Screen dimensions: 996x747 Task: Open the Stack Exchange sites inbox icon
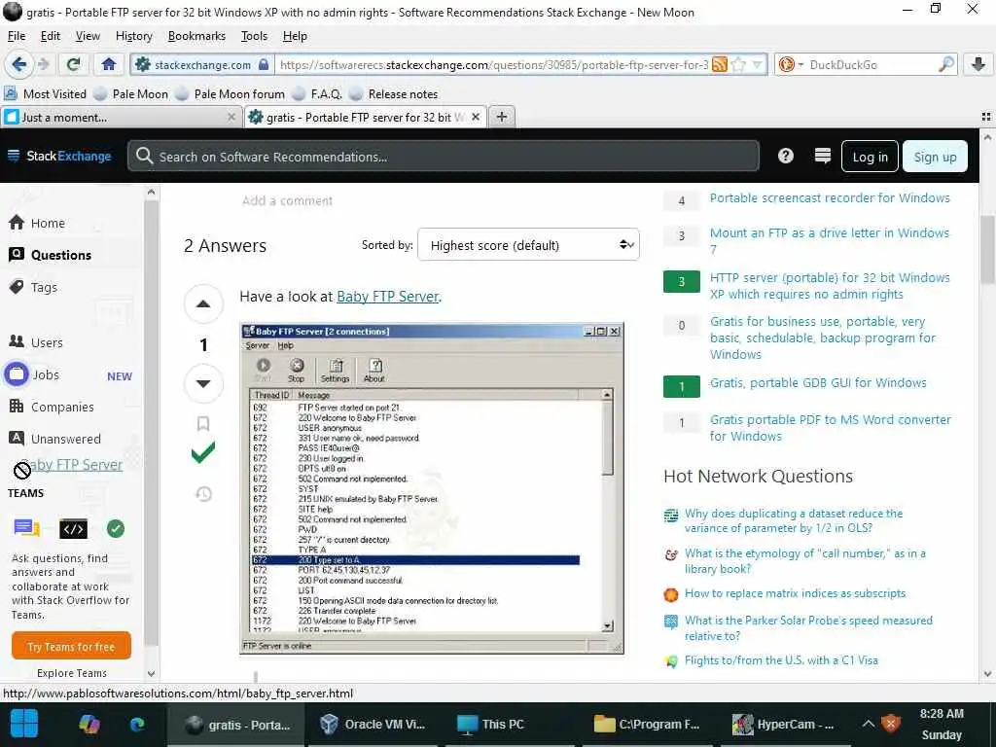[x=823, y=156]
